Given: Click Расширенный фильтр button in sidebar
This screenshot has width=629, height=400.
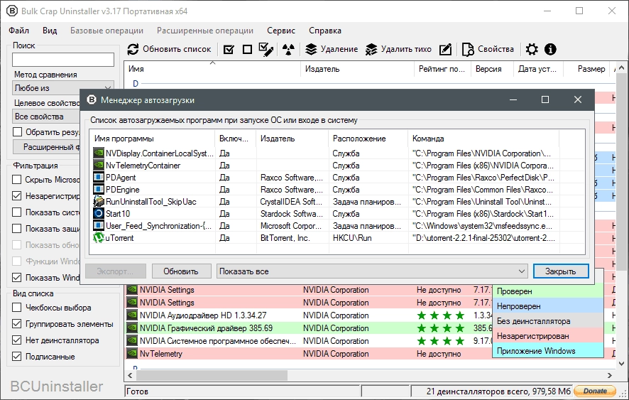Looking at the screenshot, I should point(47,147).
